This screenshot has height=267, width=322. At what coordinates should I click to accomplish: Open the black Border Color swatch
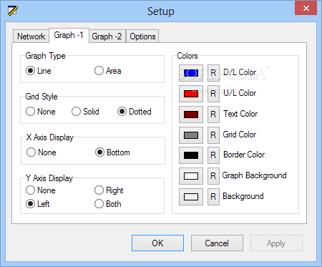pyautogui.click(x=191, y=155)
